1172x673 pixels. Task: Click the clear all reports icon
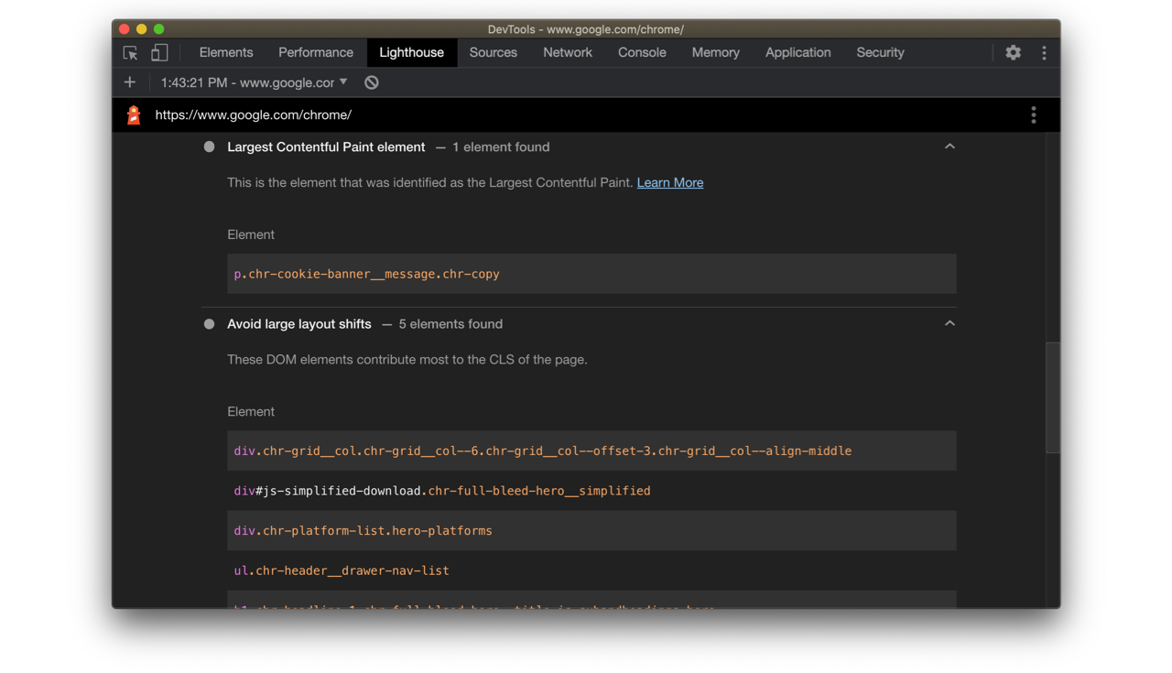372,82
